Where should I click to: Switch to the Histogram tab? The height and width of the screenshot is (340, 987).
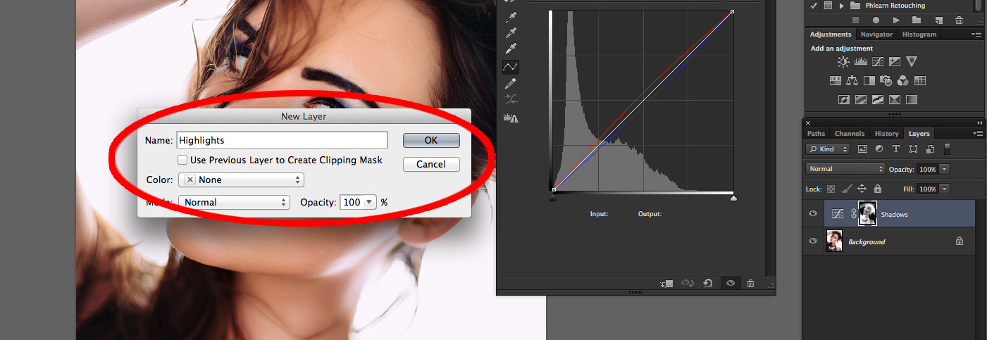919,34
